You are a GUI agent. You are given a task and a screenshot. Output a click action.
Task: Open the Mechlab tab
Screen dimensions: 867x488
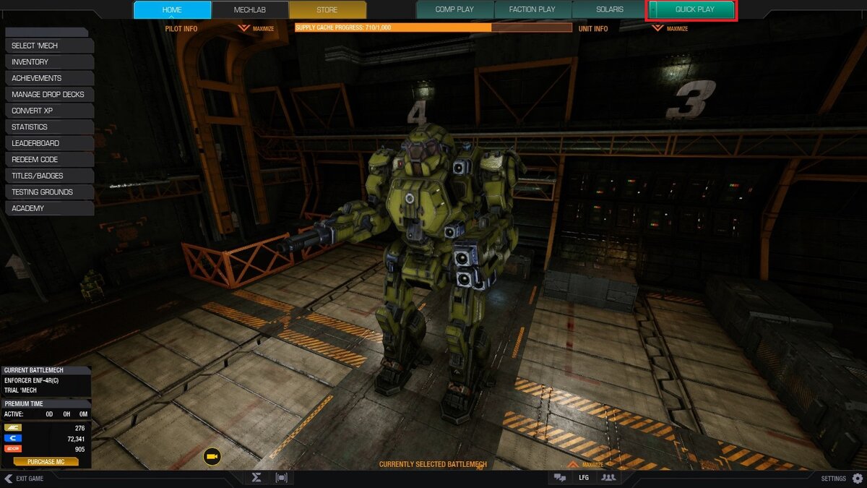point(250,9)
